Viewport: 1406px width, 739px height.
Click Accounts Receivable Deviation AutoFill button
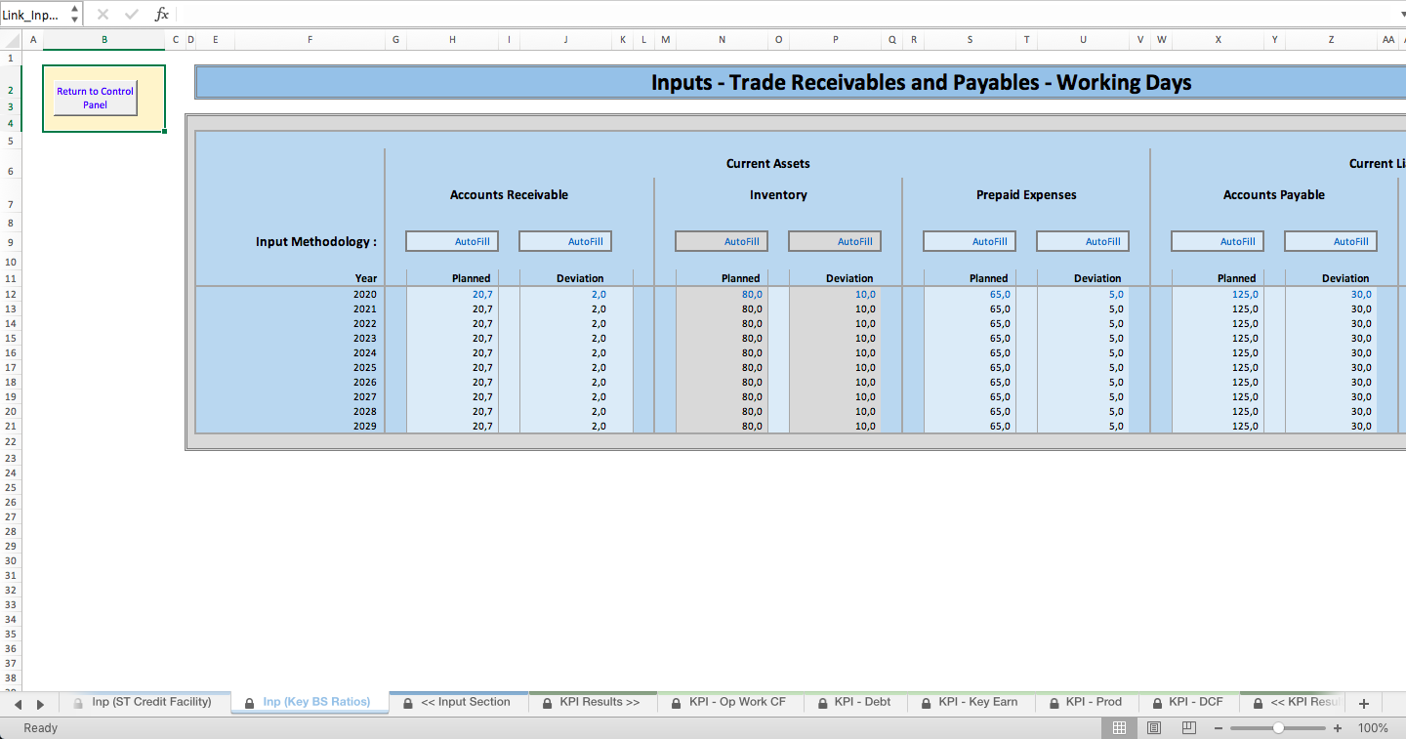pos(566,241)
